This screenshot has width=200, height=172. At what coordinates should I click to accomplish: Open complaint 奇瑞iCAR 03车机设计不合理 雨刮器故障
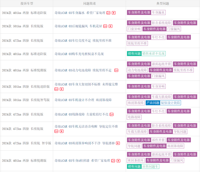click(83, 100)
